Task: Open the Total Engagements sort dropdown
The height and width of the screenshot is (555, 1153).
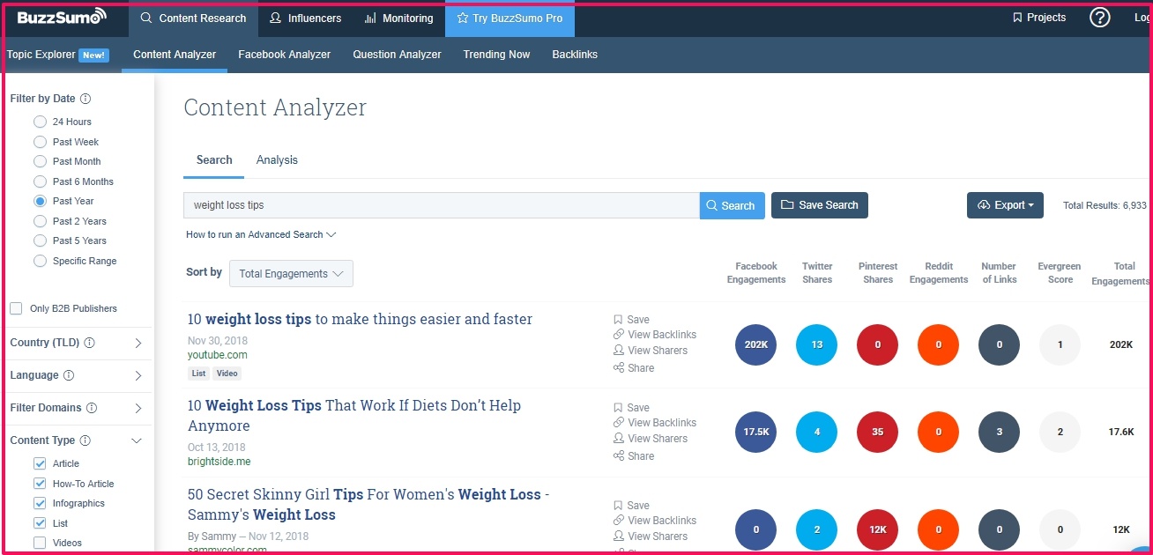Action: click(x=291, y=273)
